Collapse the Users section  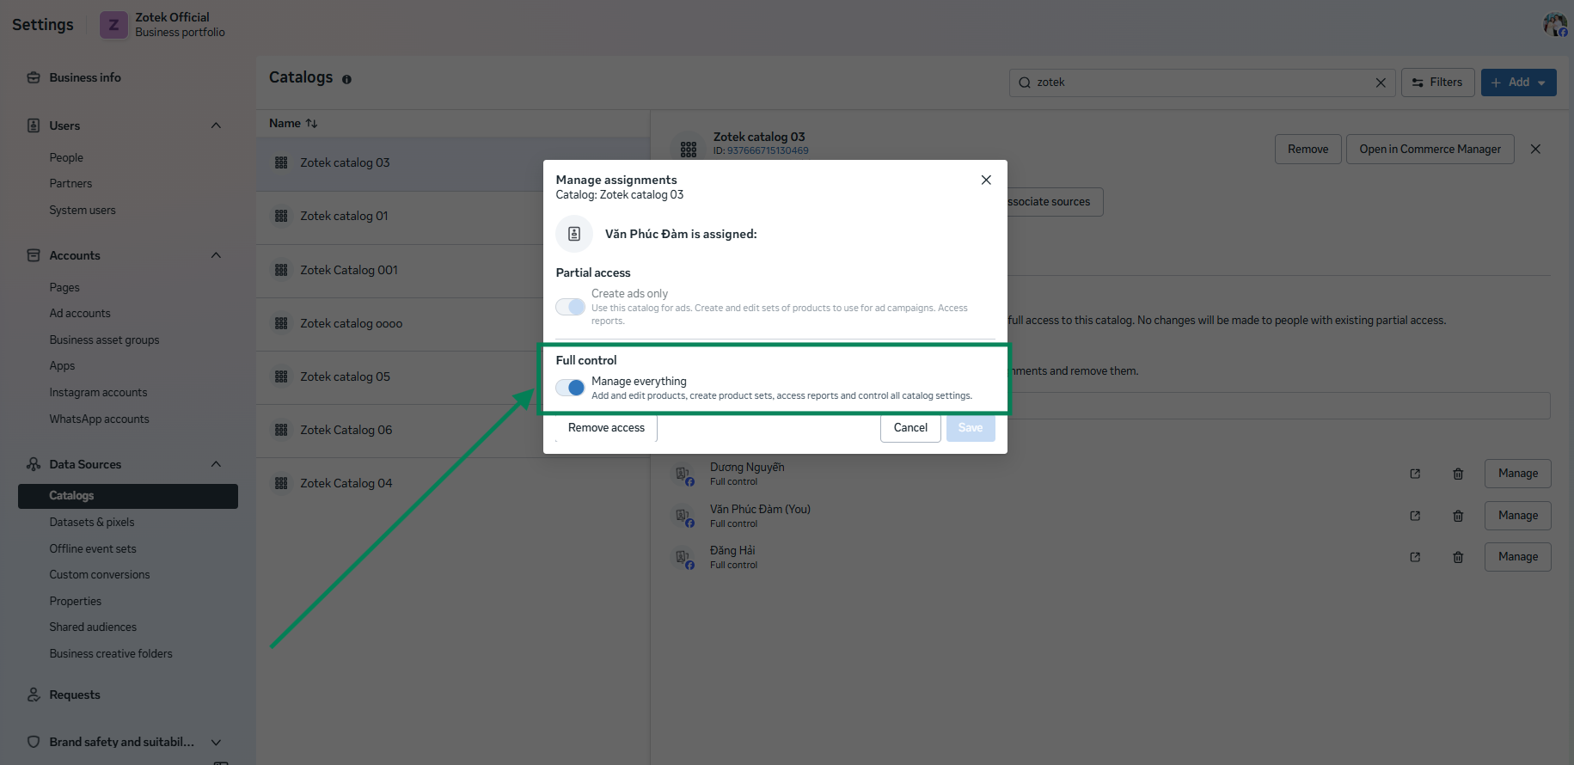216,125
